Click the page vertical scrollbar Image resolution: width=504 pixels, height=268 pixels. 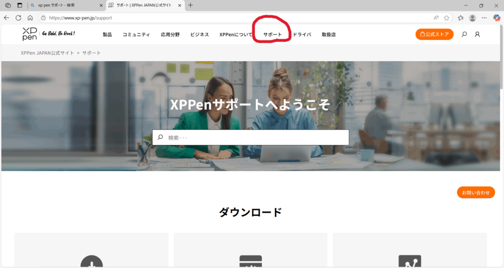coord(502,57)
